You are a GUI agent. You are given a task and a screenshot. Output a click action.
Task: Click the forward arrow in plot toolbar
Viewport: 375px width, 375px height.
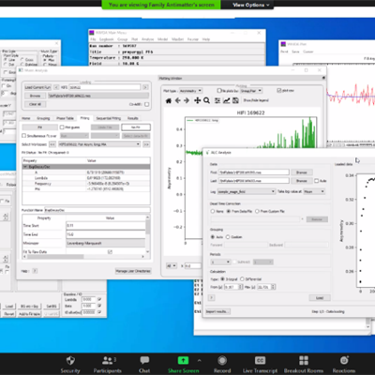(x=187, y=100)
